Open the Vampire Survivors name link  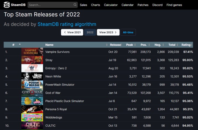coord(57,52)
